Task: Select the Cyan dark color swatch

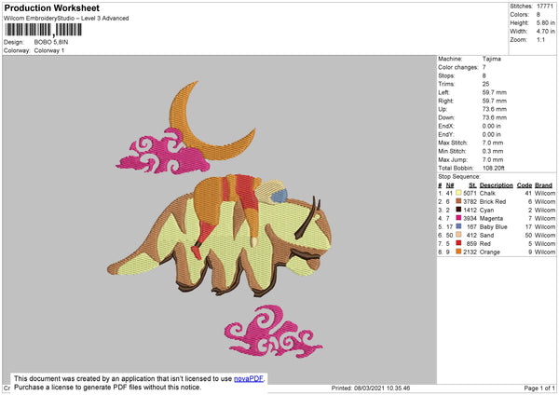Action: [458, 210]
